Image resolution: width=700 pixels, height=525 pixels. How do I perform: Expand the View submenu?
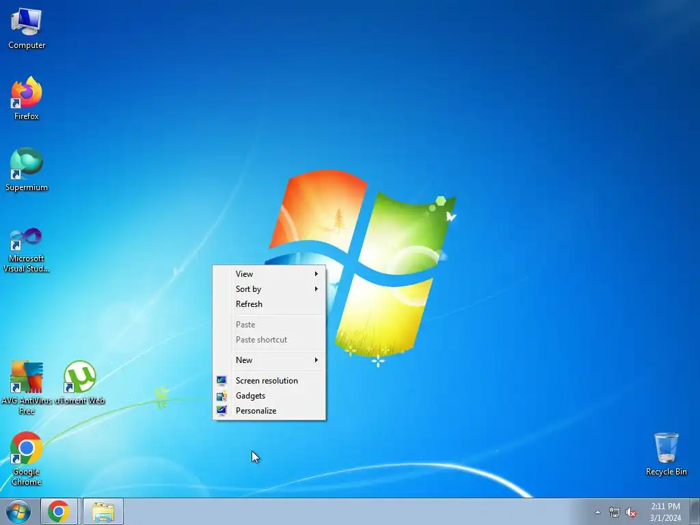coord(269,273)
